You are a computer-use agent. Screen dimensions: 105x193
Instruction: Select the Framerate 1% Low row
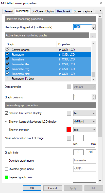click(x=48, y=78)
